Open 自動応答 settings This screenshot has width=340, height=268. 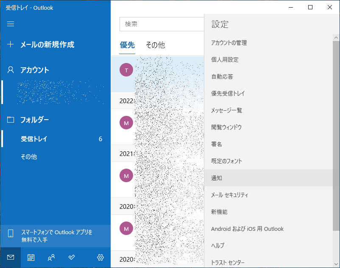click(x=222, y=77)
